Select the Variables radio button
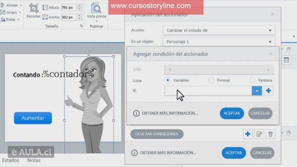Image resolution: width=297 pixels, height=167 pixels. click(168, 80)
